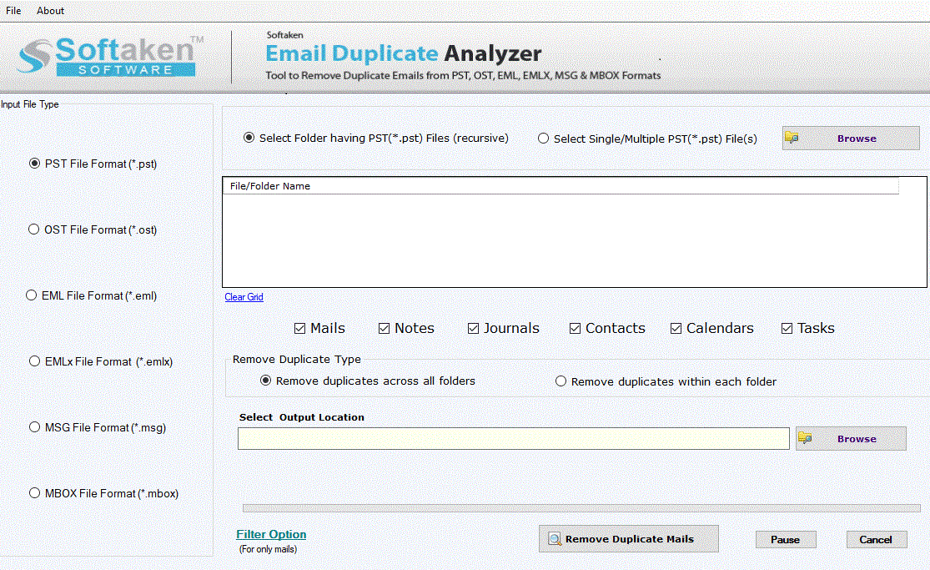
Task: Click the Input File Type group label
Action: (30, 104)
